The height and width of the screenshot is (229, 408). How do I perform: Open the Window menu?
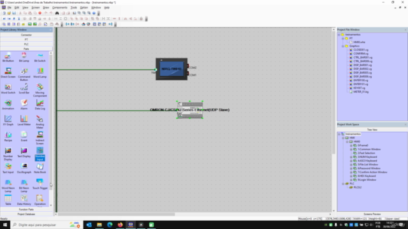pyautogui.click(x=96, y=8)
